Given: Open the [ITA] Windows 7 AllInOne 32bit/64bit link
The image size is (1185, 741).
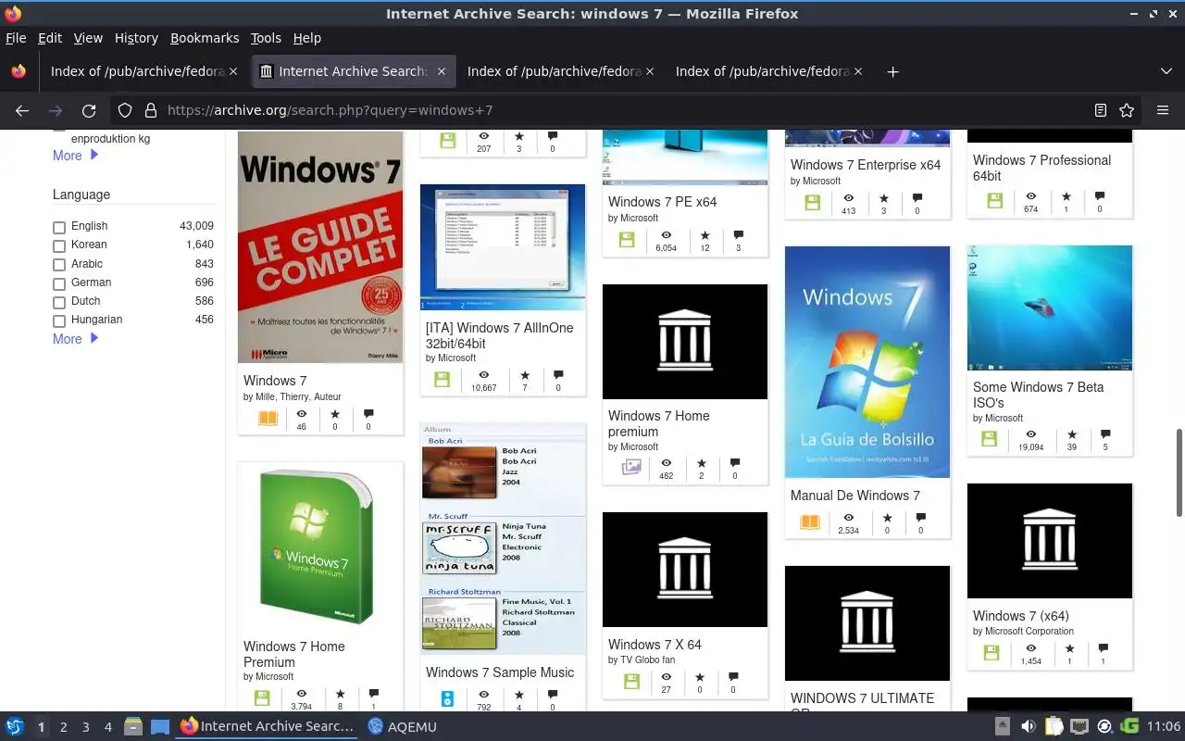Looking at the screenshot, I should [500, 335].
